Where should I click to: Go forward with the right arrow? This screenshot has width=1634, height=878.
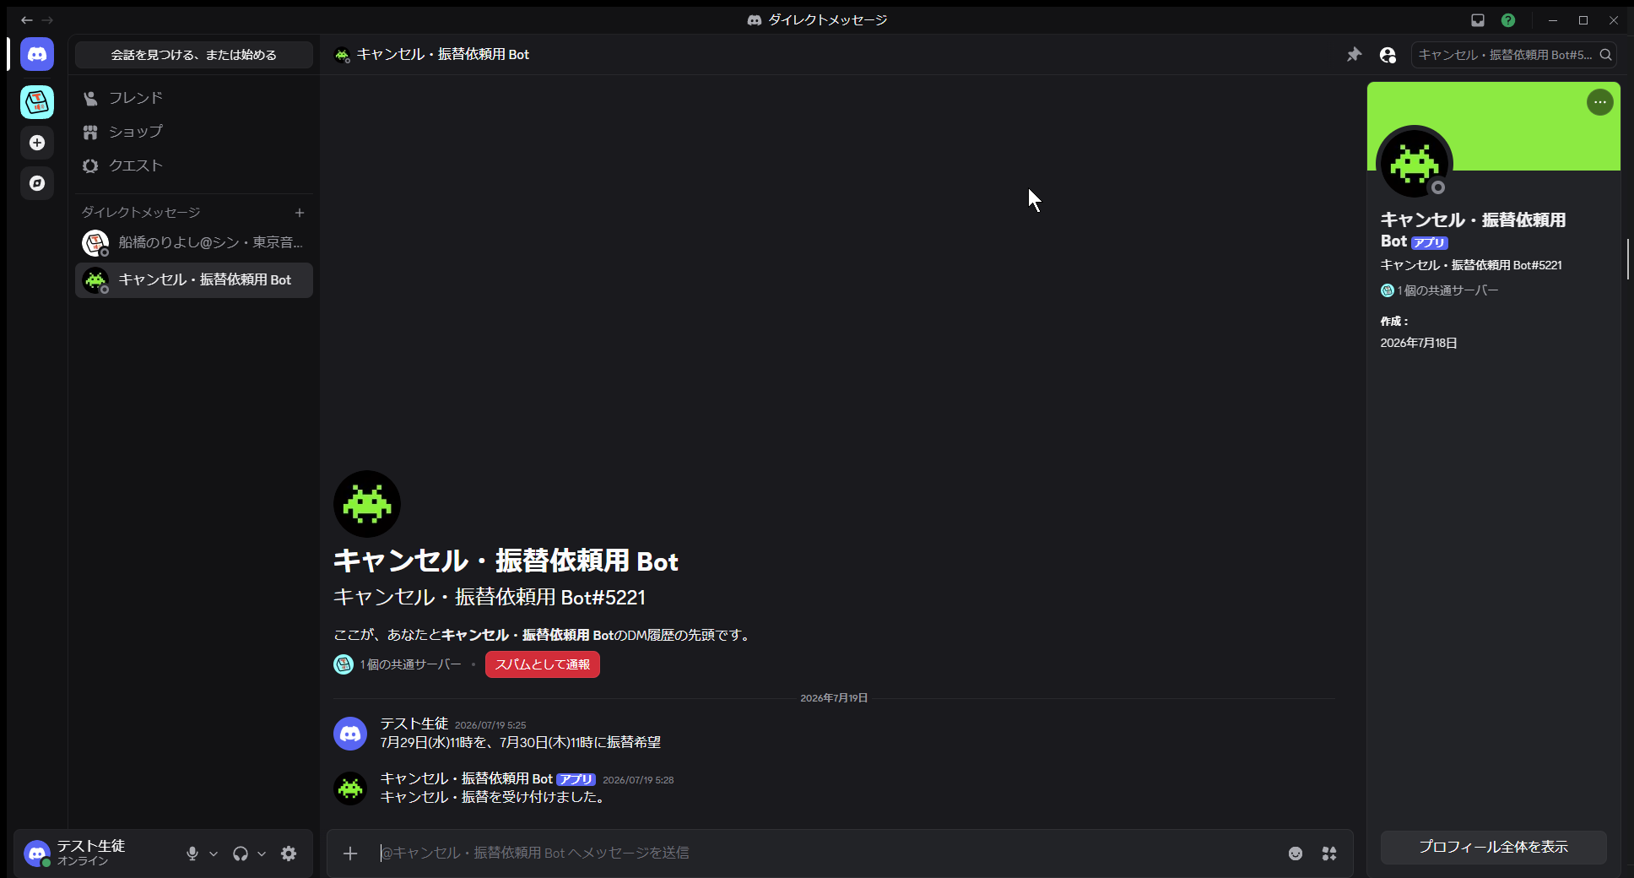47,19
